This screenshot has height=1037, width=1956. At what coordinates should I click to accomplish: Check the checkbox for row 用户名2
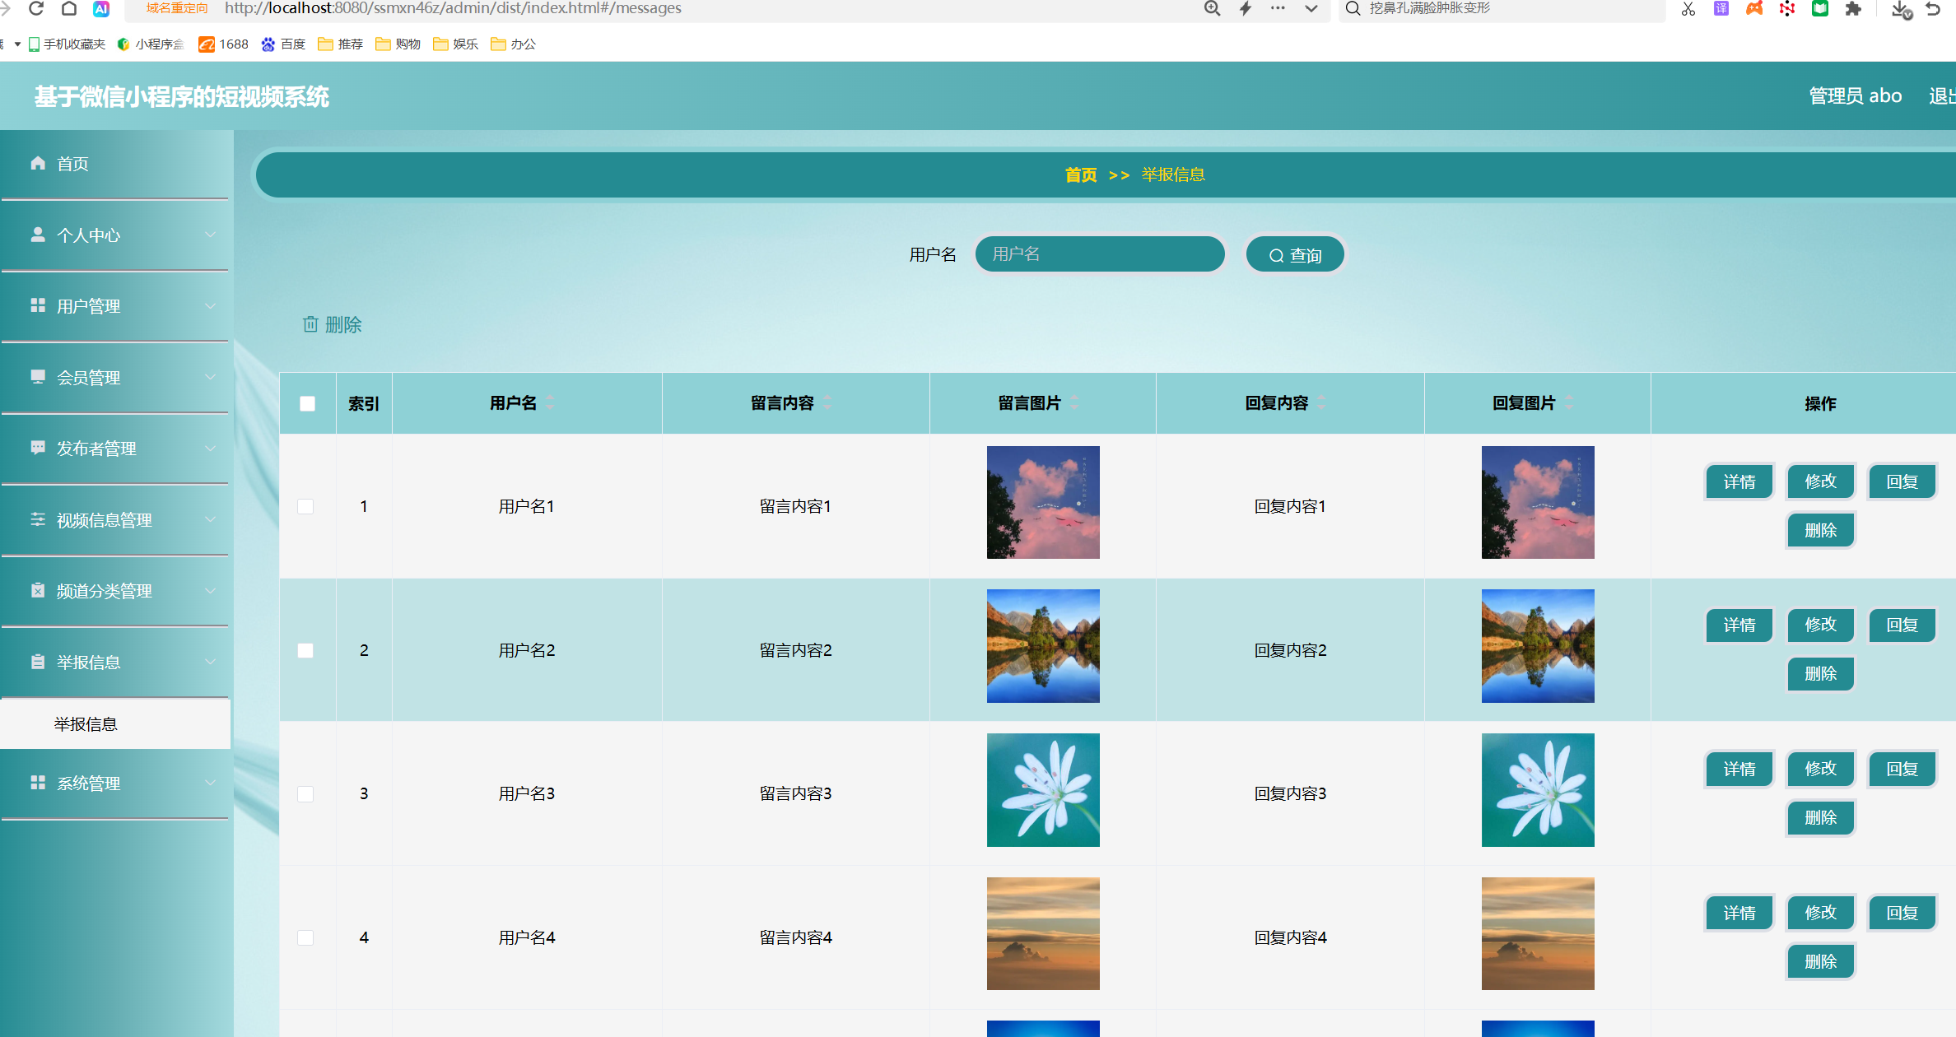tap(305, 650)
